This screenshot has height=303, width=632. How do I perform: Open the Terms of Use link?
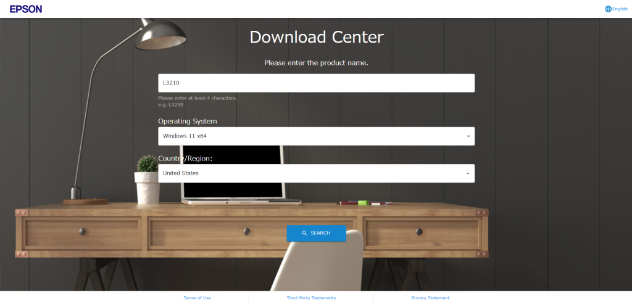(x=197, y=298)
